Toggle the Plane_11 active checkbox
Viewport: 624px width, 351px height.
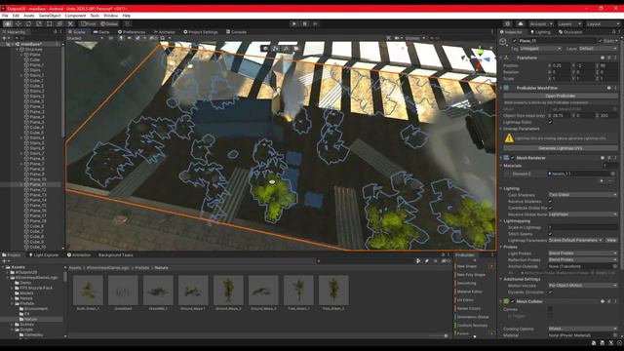(515, 41)
